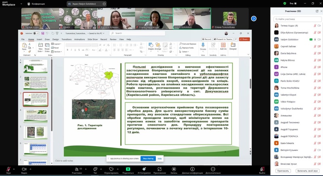The height and width of the screenshot is (176, 323).
Task: Open the Zoom chat icon
Action: 95,168
